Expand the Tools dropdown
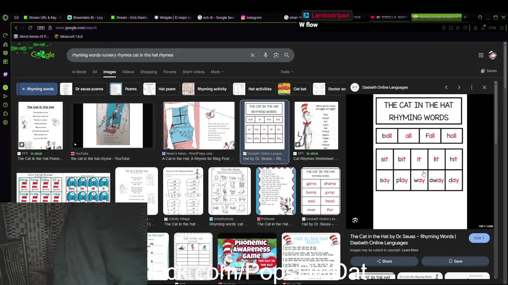This screenshot has height=285, width=508. pyautogui.click(x=287, y=72)
